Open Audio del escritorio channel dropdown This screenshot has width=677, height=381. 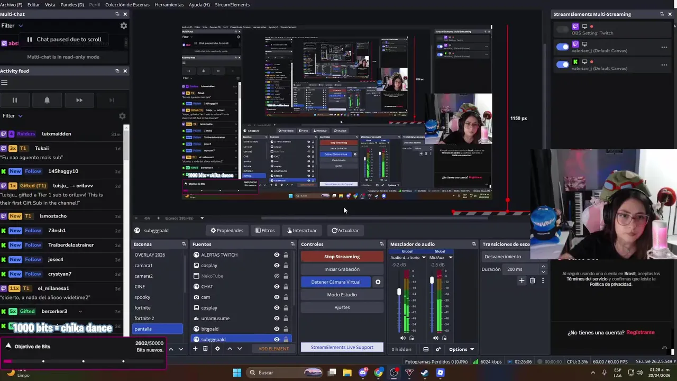coord(423,258)
